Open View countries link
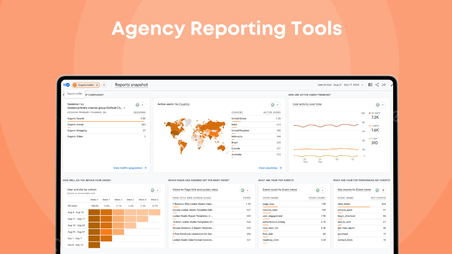This screenshot has width=452, height=254. [x=270, y=168]
